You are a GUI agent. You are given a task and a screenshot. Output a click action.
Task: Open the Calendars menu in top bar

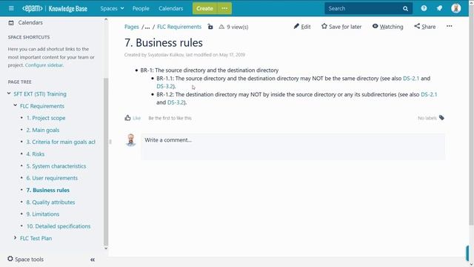(x=171, y=8)
